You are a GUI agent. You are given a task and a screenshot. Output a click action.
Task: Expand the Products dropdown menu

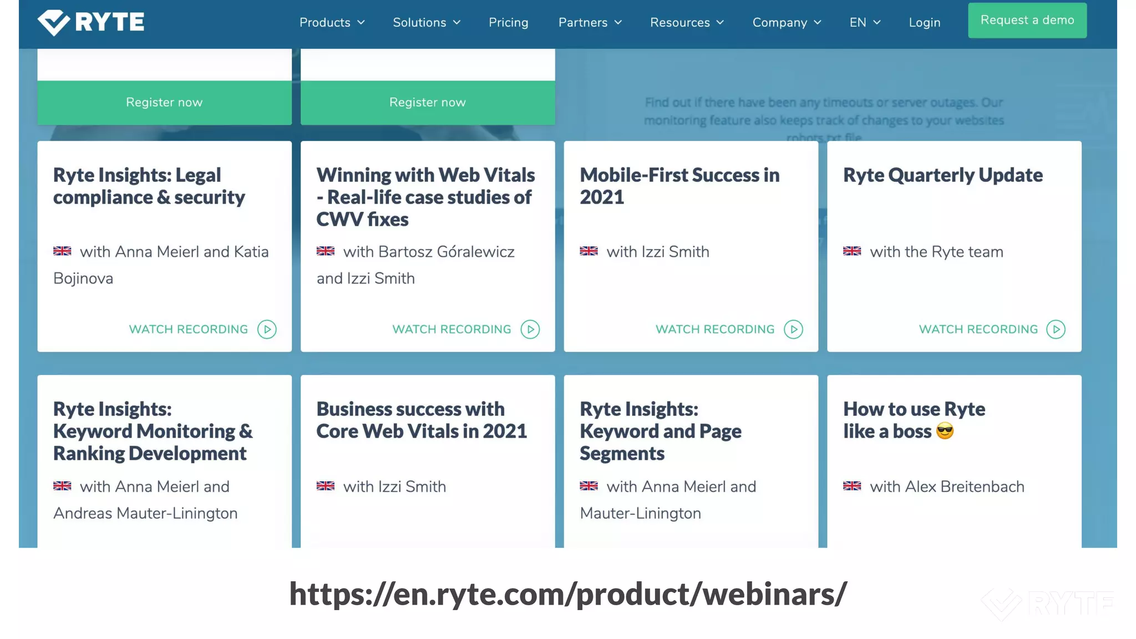point(332,23)
